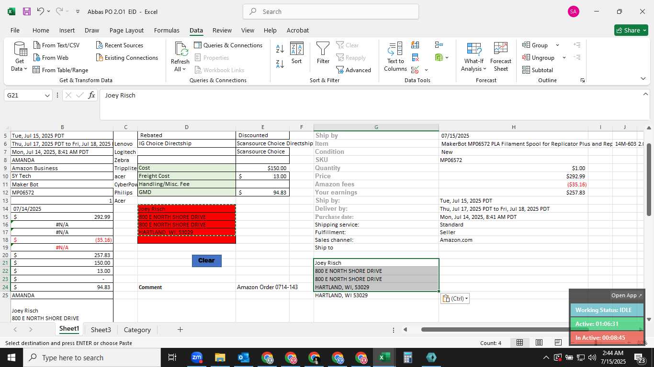
Task: Click the Data Validation icon
Action: click(415, 70)
